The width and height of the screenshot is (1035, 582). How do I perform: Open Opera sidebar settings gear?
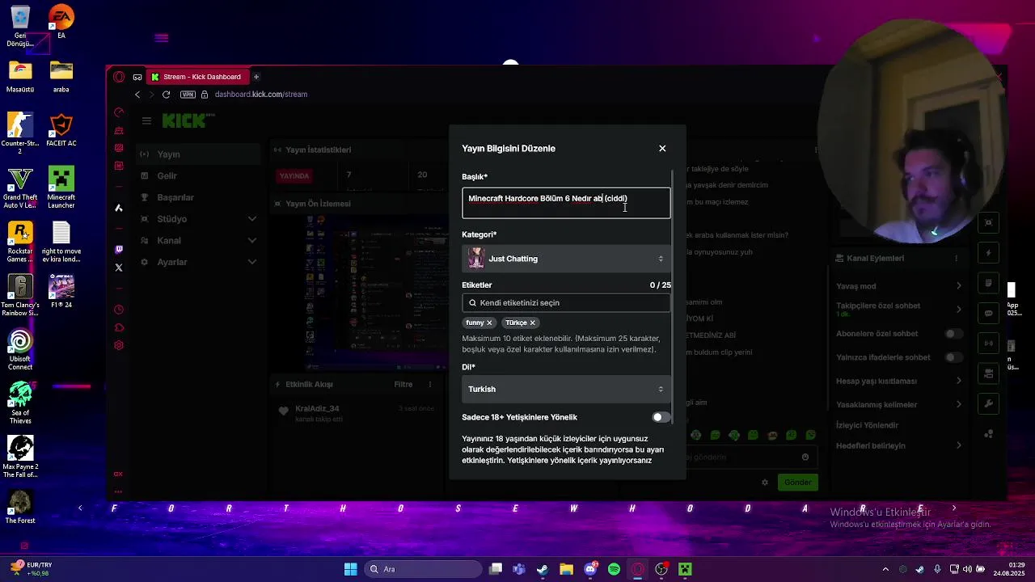[x=119, y=345]
